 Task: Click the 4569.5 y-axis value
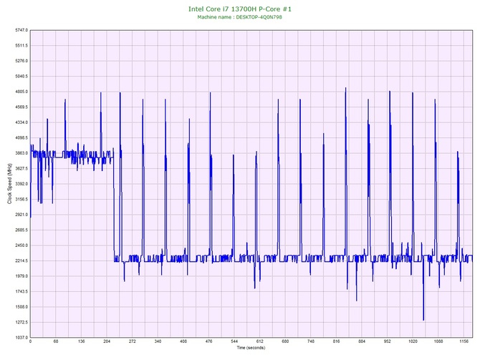(21, 107)
